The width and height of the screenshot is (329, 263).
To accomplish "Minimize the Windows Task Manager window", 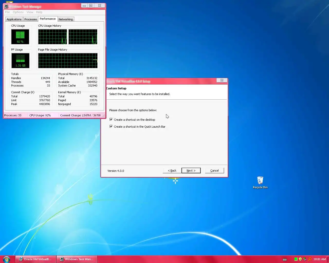I will point(84,5).
